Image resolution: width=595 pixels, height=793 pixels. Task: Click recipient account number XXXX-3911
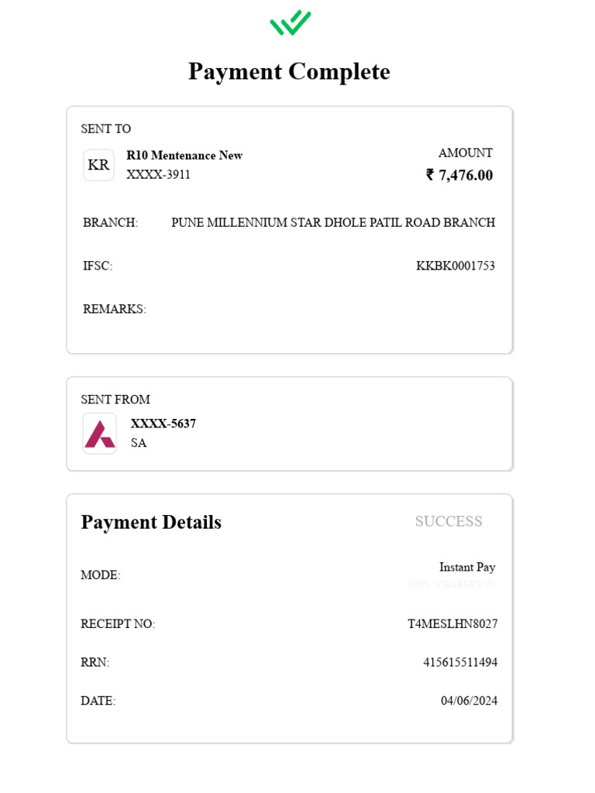click(x=158, y=175)
